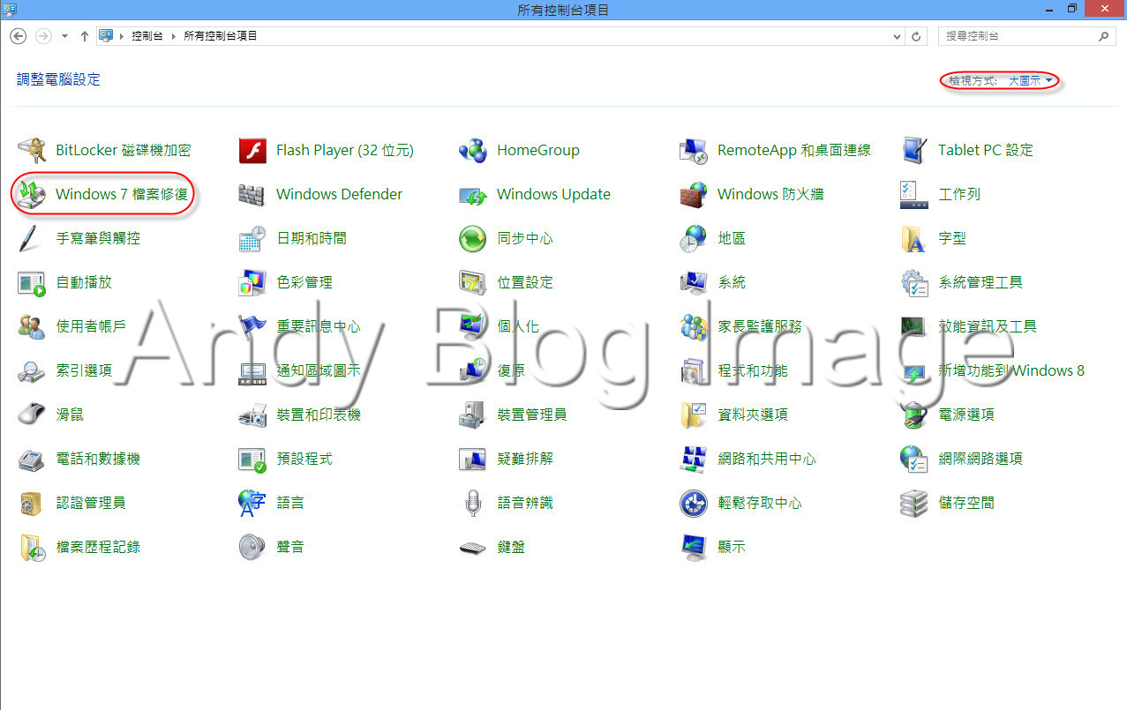Open the 輕鬆存取中心 icon
The height and width of the screenshot is (710, 1127).
(x=694, y=503)
